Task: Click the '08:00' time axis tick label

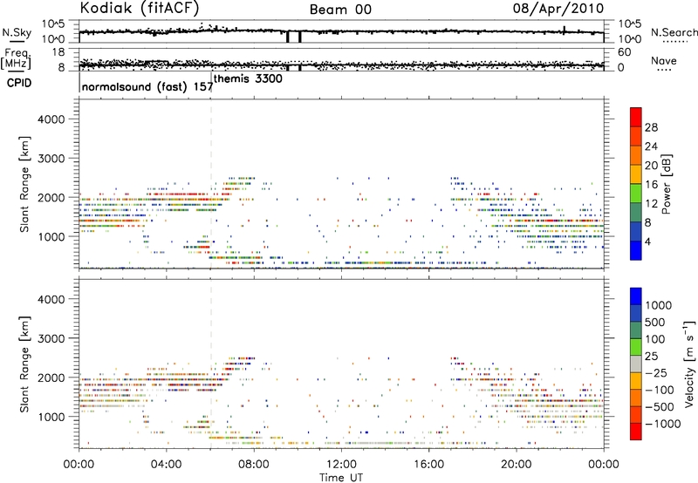Action: (x=254, y=465)
